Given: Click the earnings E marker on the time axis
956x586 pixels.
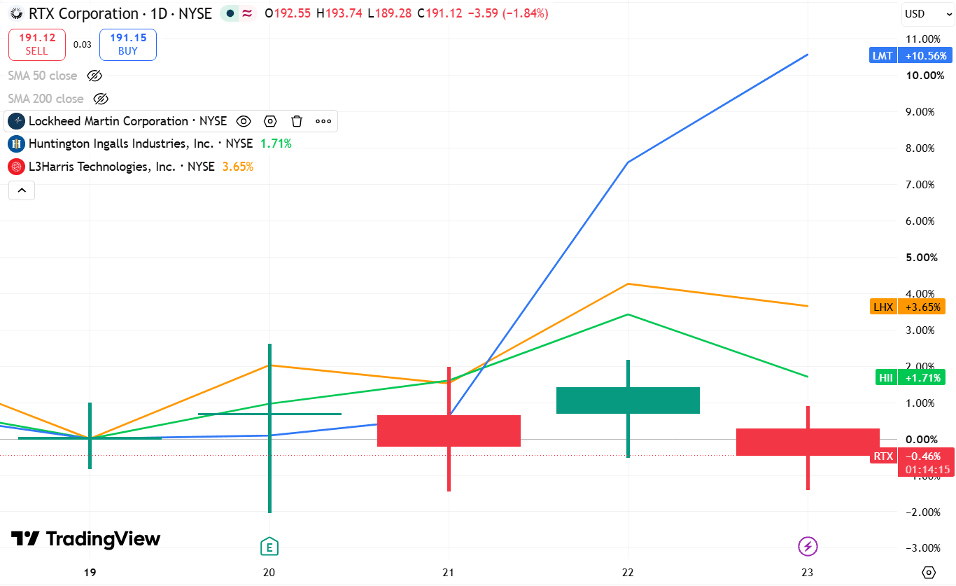Looking at the screenshot, I should click(269, 546).
